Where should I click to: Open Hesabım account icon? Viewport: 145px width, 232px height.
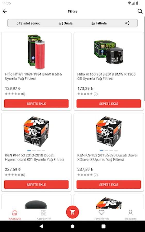(x=131, y=215)
